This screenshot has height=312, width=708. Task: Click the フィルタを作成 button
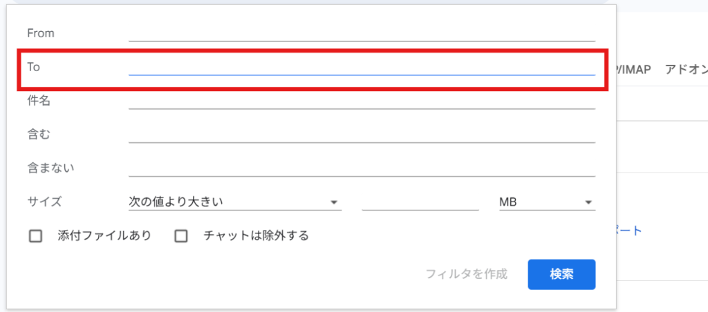click(x=466, y=274)
